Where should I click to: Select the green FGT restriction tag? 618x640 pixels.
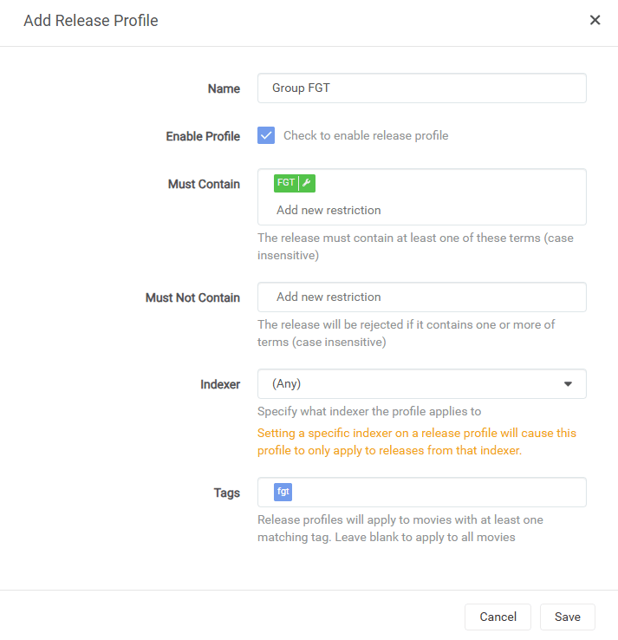click(x=286, y=183)
